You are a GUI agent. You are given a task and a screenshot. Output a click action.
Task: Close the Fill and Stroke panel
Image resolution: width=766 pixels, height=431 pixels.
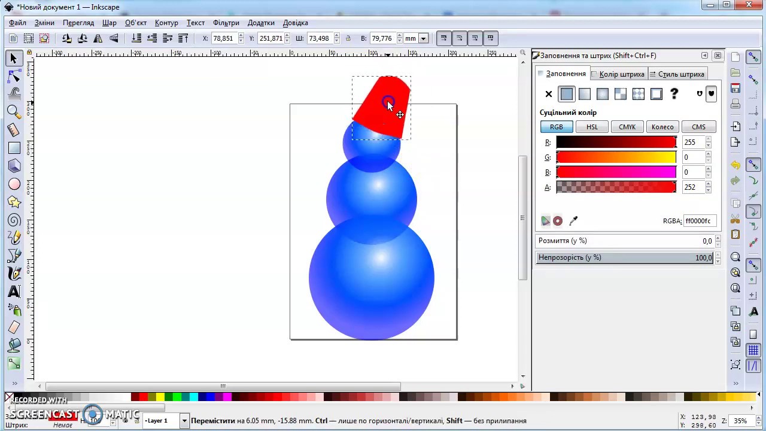pos(718,56)
